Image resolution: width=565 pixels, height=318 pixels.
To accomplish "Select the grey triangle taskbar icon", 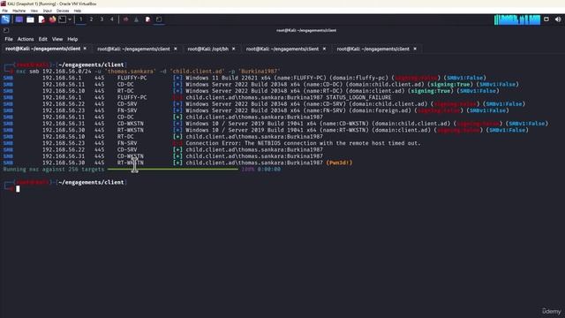I will (137, 19).
